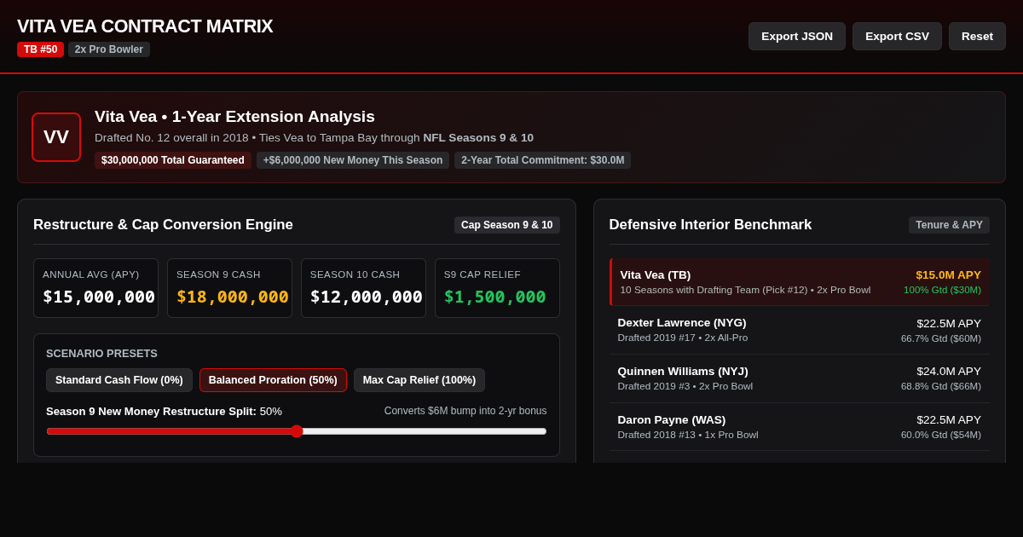Open the Daron Payne (WAS) row

pyautogui.click(x=800, y=427)
